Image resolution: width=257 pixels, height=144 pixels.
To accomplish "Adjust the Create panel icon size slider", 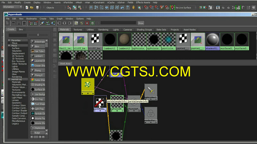I will point(38,35).
